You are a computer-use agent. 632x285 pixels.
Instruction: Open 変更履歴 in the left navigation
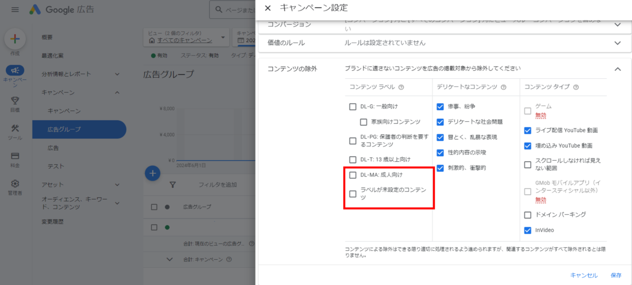click(53, 221)
